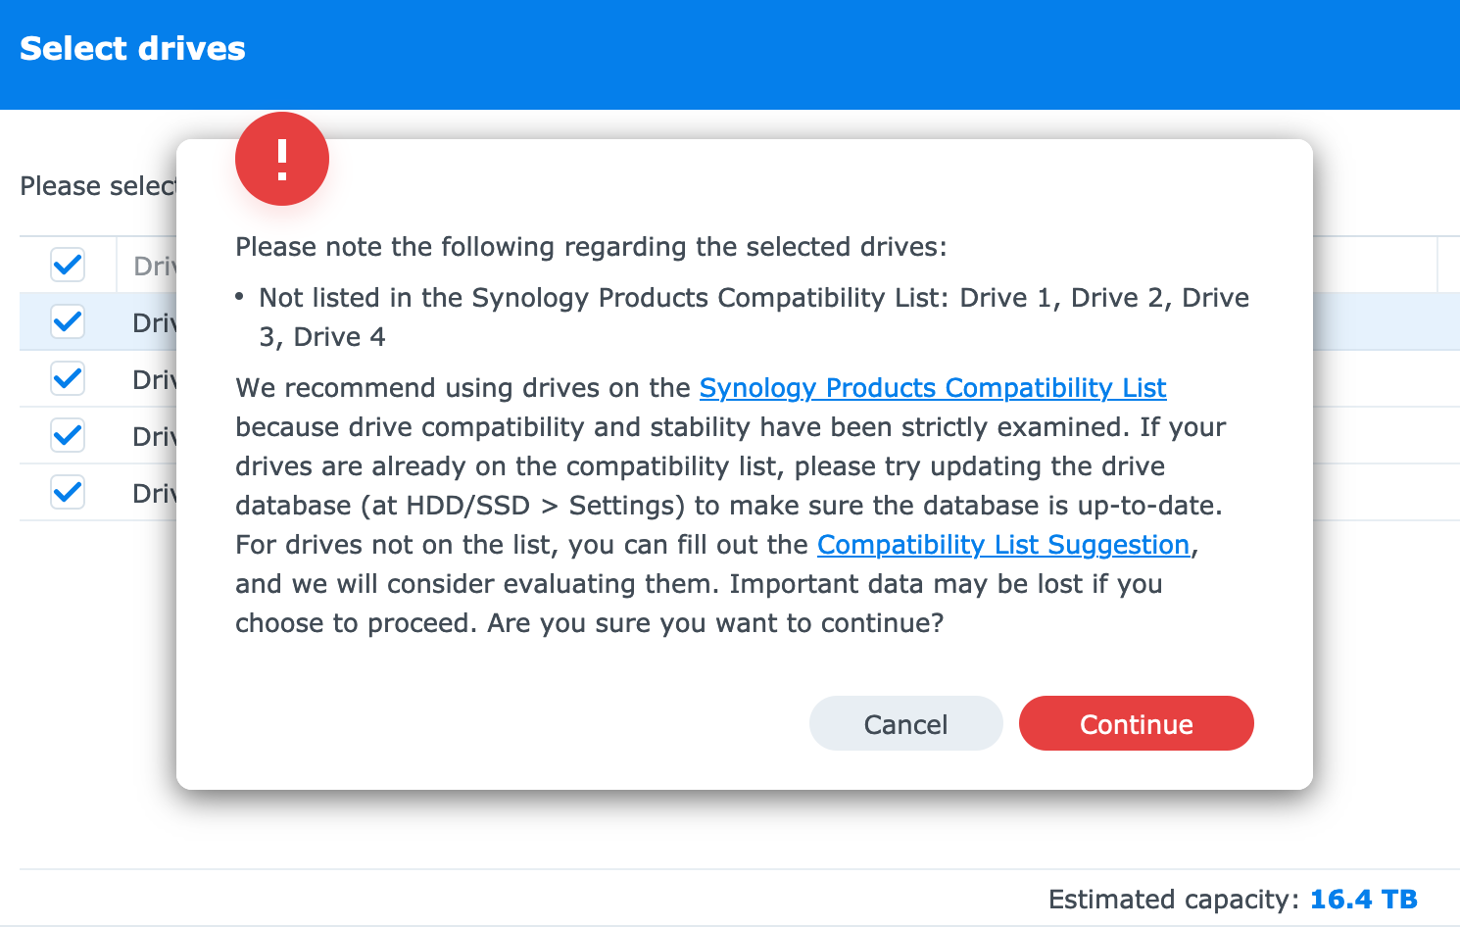Confirm with the red Continue button
Screen dimensions: 1460x927
pyautogui.click(x=1137, y=723)
